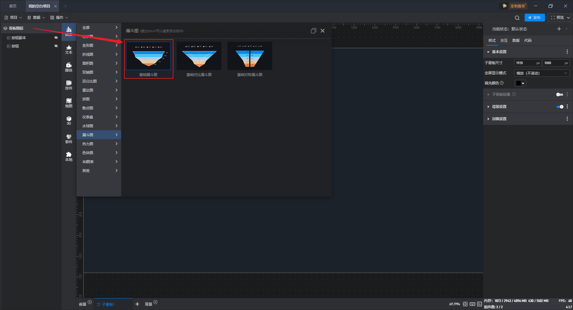The height and width of the screenshot is (310, 573).
Task: Open the 控件 controls sidebar icon
Action: 69,85
